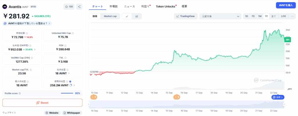Click left handle of chart range navigator
The image size is (298, 116).
pyautogui.click(x=88, y=104)
